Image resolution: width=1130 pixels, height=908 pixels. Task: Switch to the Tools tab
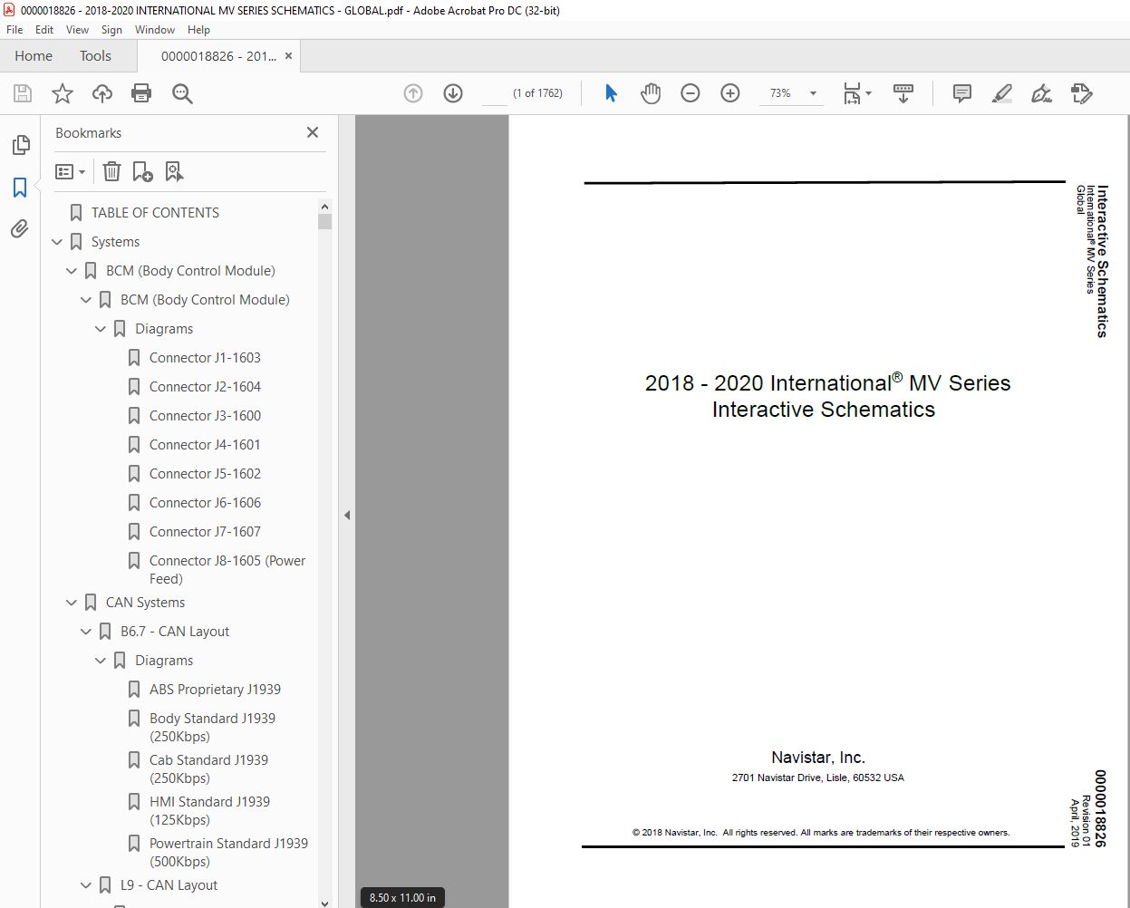tap(95, 56)
